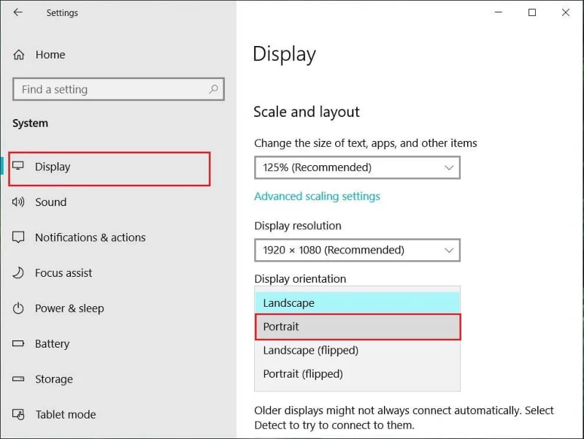
Task: Choose Landscape (flipped) orientation
Action: tap(358, 351)
